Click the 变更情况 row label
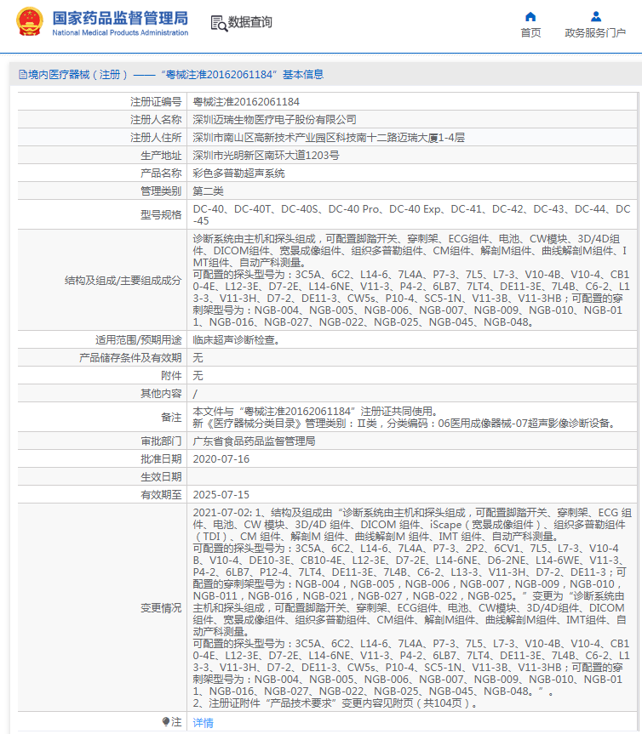This screenshot has width=642, height=734. click(161, 607)
